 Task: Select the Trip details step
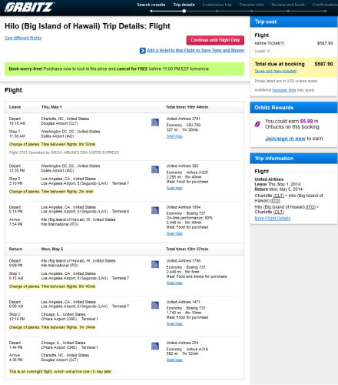[184, 5]
